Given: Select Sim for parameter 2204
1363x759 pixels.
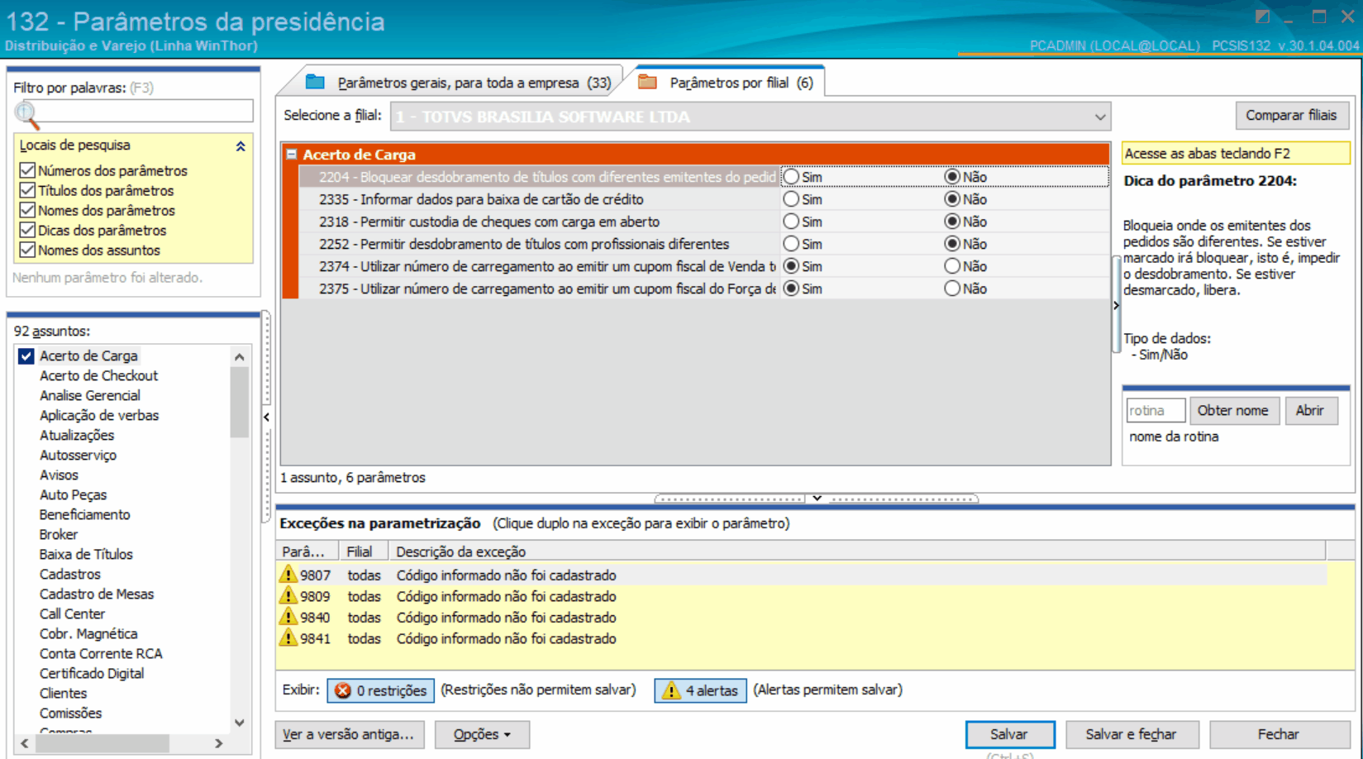Looking at the screenshot, I should (x=791, y=176).
